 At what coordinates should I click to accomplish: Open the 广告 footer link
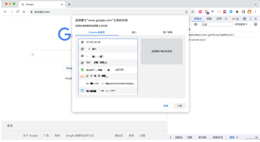[46, 136]
